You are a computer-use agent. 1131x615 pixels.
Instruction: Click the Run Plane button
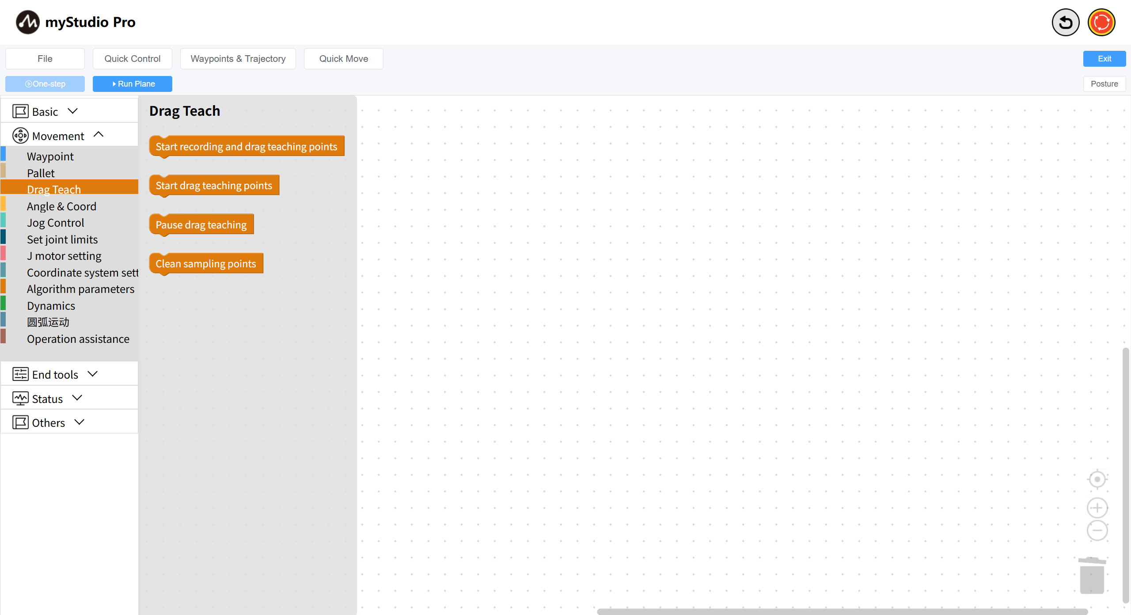click(133, 84)
